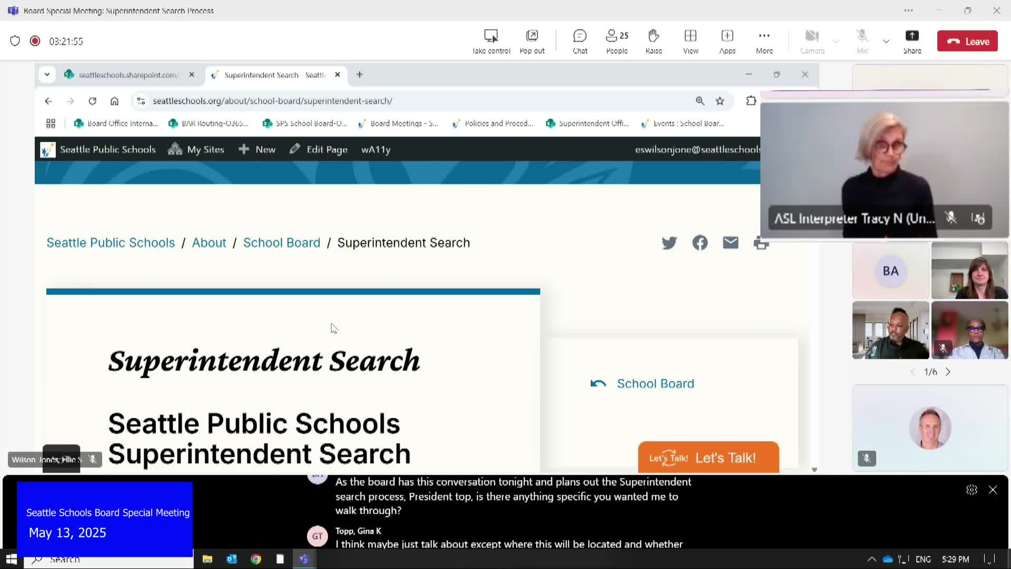
Task: Close the live captions panel
Action: pos(993,490)
